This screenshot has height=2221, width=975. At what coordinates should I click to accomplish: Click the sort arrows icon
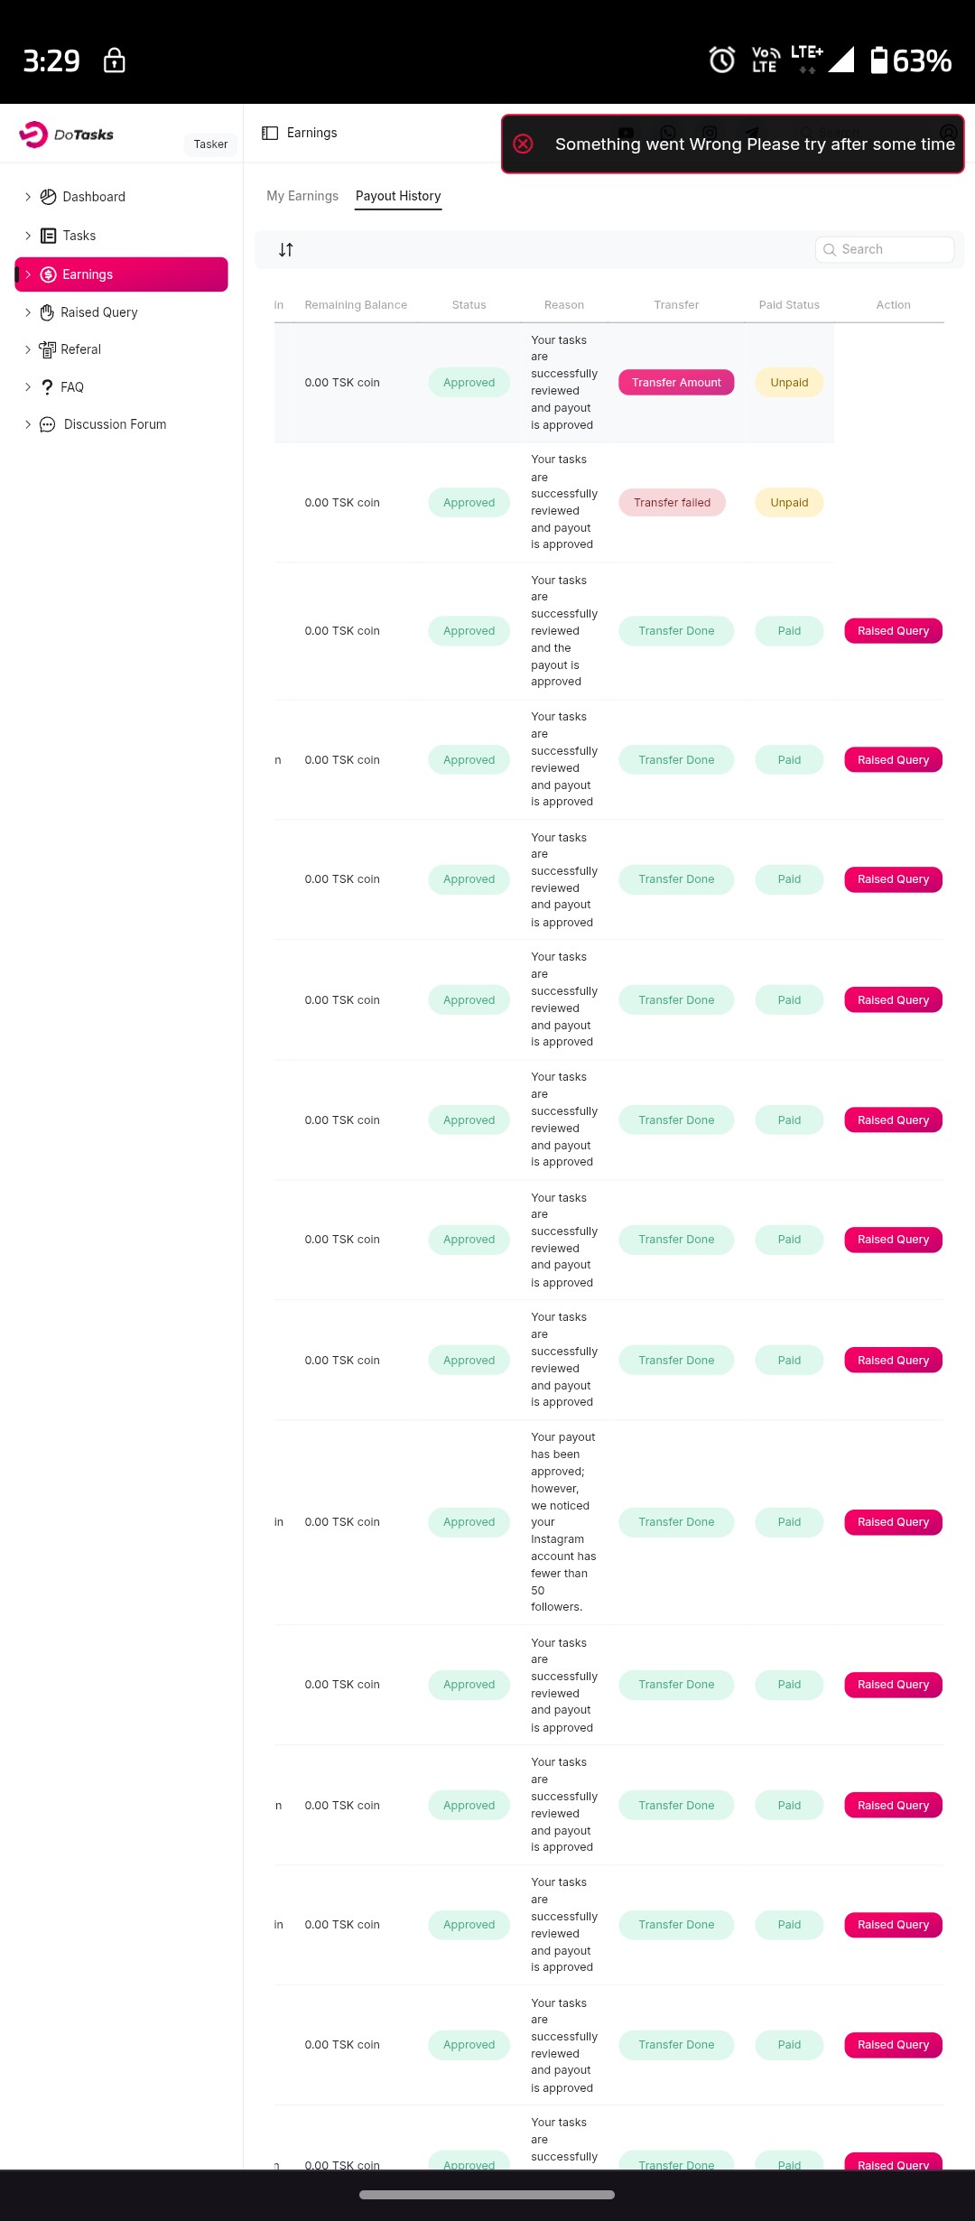(286, 250)
